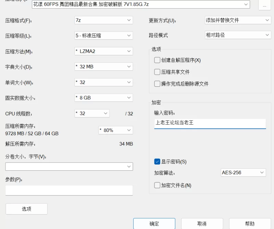Image resolution: width=274 pixels, height=229 pixels.
Task: Open the CPU 线程数 dropdown
Action: (92, 113)
